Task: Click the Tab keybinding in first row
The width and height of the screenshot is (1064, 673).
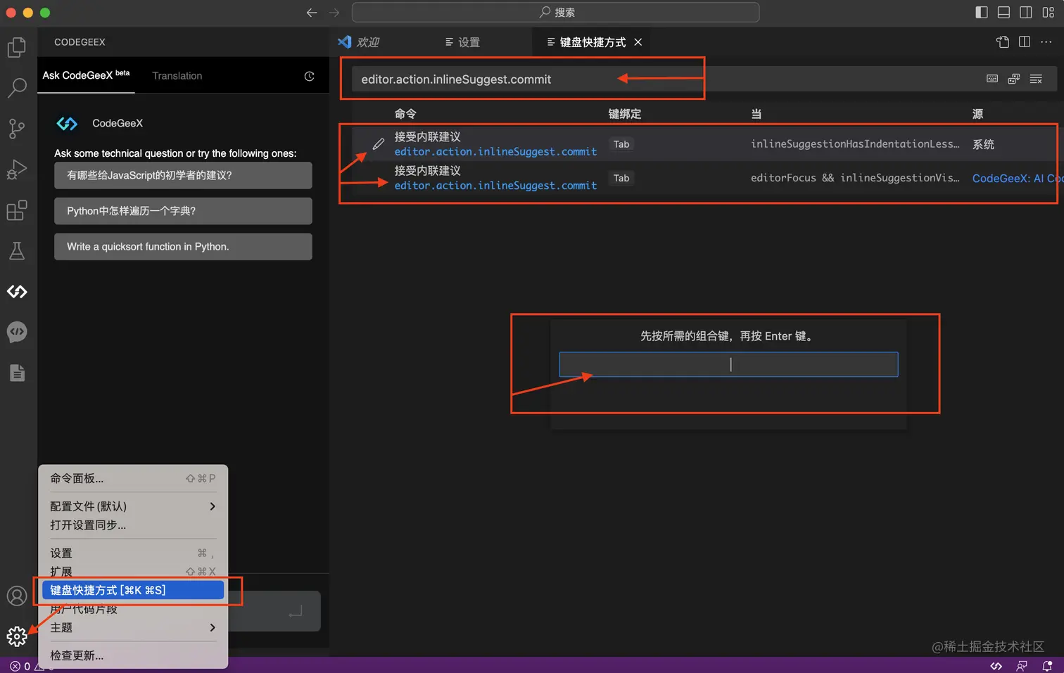Action: tap(621, 144)
